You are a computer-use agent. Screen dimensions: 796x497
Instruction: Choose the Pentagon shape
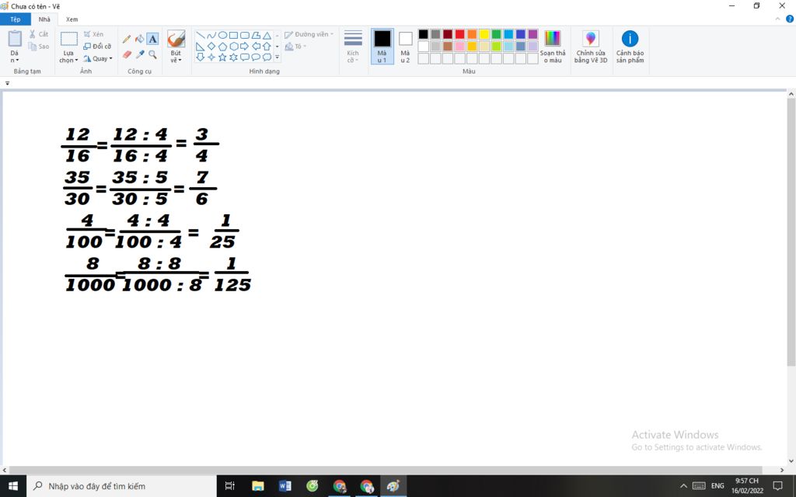coord(222,47)
